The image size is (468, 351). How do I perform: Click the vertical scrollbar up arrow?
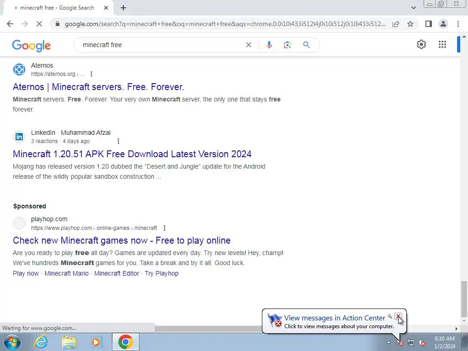[x=464, y=37]
